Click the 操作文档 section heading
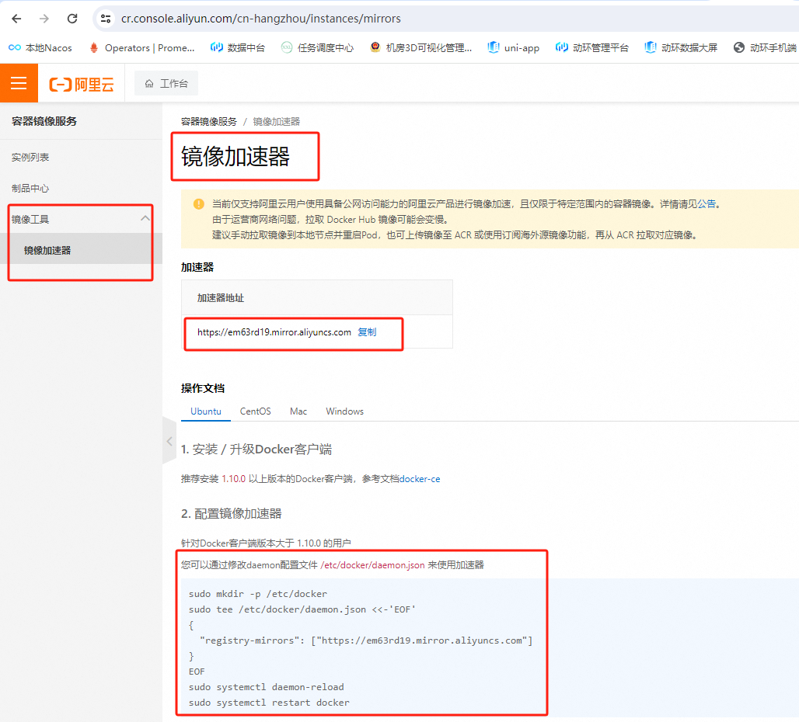This screenshot has height=722, width=799. pos(203,388)
